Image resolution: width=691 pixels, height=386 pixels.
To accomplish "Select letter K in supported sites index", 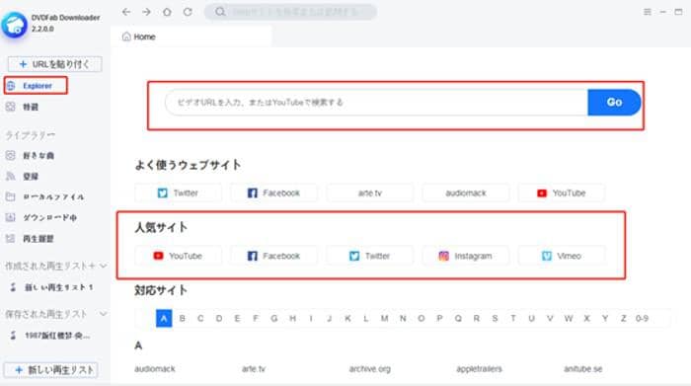I will click(x=347, y=318).
